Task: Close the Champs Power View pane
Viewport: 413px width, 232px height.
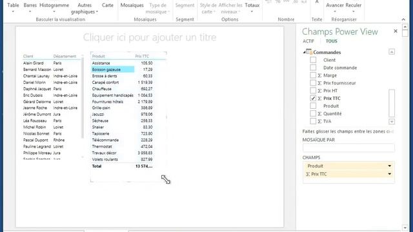Action: coord(396,32)
